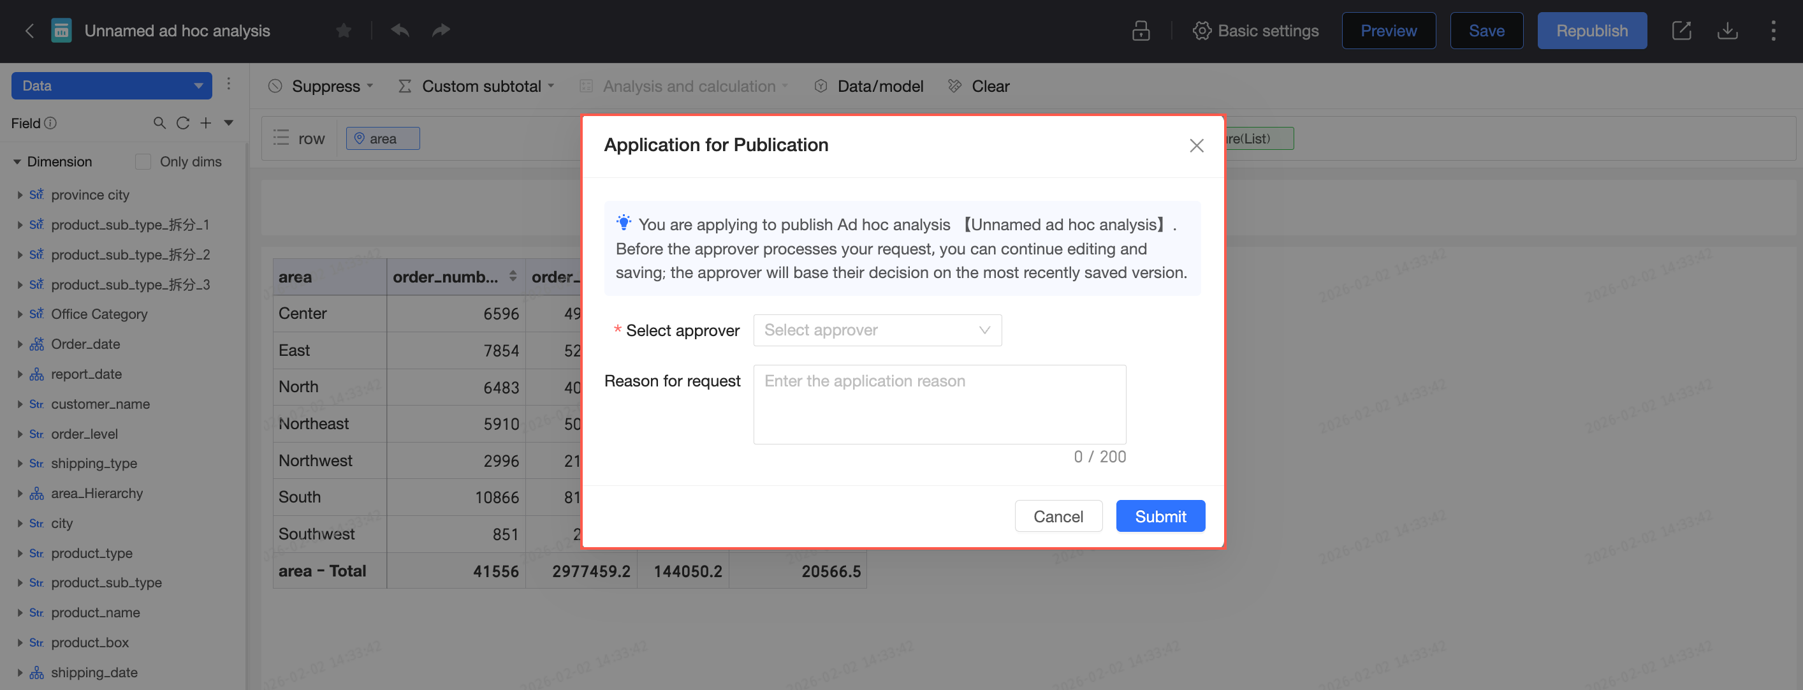This screenshot has width=1803, height=690.
Task: Sort by order_number column arrows
Action: (x=513, y=276)
